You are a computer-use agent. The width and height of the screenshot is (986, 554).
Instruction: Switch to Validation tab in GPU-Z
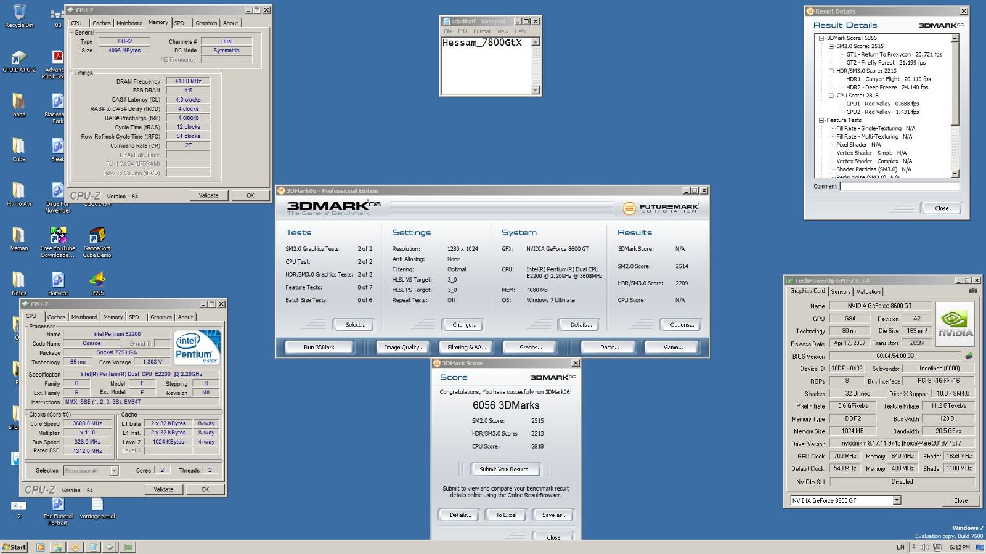tap(868, 292)
